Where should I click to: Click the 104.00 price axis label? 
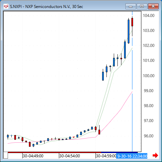[149, 16]
